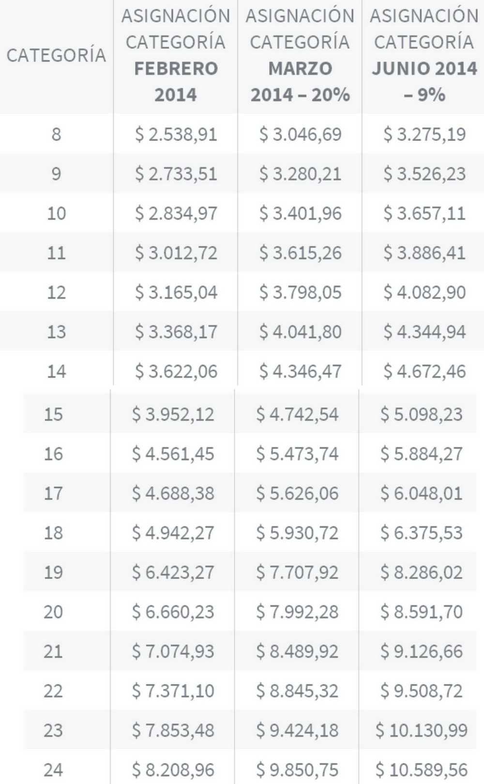Click the $ 4.672,46 value
Screen dimensions: 484x784
tap(424, 371)
